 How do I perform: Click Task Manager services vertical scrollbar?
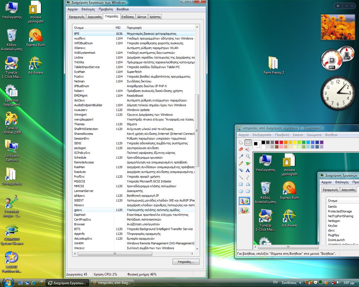[x=197, y=131]
